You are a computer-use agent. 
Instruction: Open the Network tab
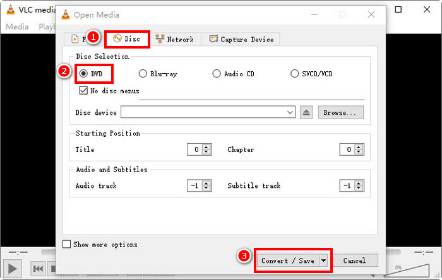click(x=175, y=39)
